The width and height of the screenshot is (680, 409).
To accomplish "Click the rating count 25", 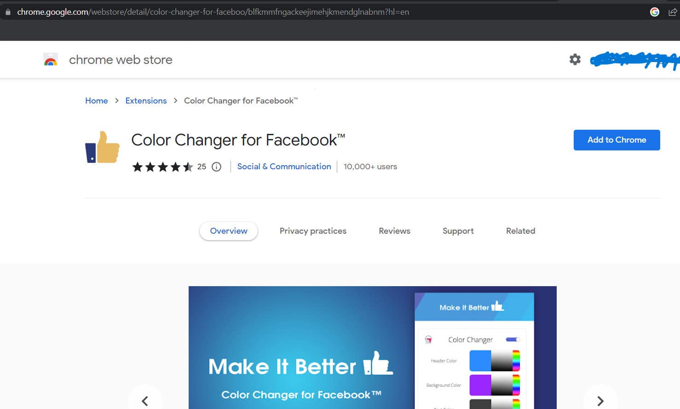I will (x=202, y=167).
